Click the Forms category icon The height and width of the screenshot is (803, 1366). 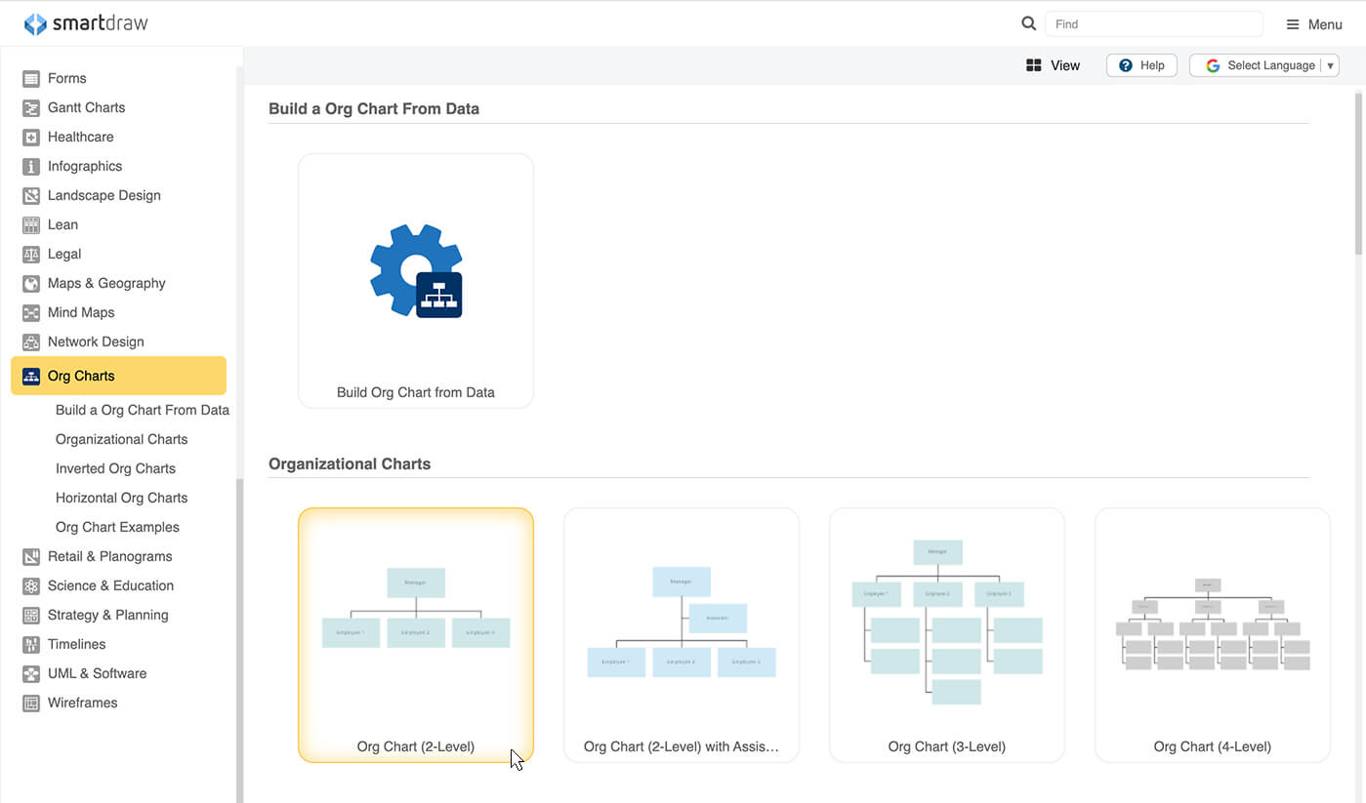pyautogui.click(x=31, y=78)
